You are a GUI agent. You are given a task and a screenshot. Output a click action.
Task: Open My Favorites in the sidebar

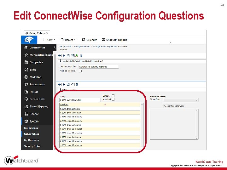38,55
